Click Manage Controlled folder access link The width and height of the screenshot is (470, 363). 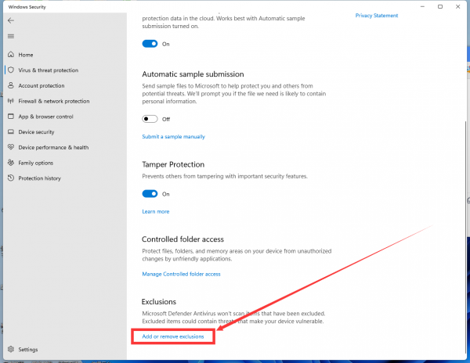click(181, 274)
